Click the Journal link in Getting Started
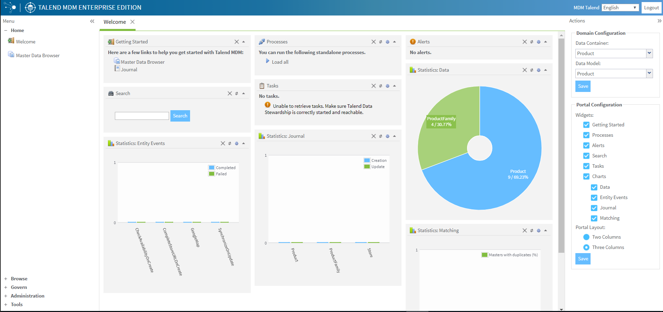The width and height of the screenshot is (663, 312). click(129, 70)
